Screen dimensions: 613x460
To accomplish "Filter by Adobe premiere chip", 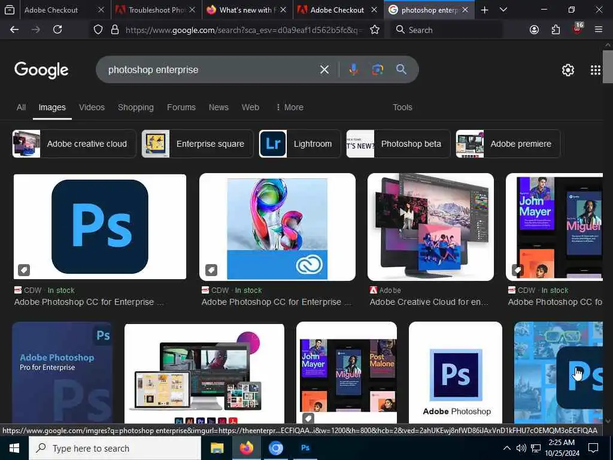I will pyautogui.click(x=508, y=144).
